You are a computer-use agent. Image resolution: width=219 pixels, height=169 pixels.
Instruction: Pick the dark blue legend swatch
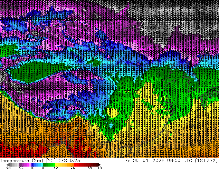click(x=32, y=165)
